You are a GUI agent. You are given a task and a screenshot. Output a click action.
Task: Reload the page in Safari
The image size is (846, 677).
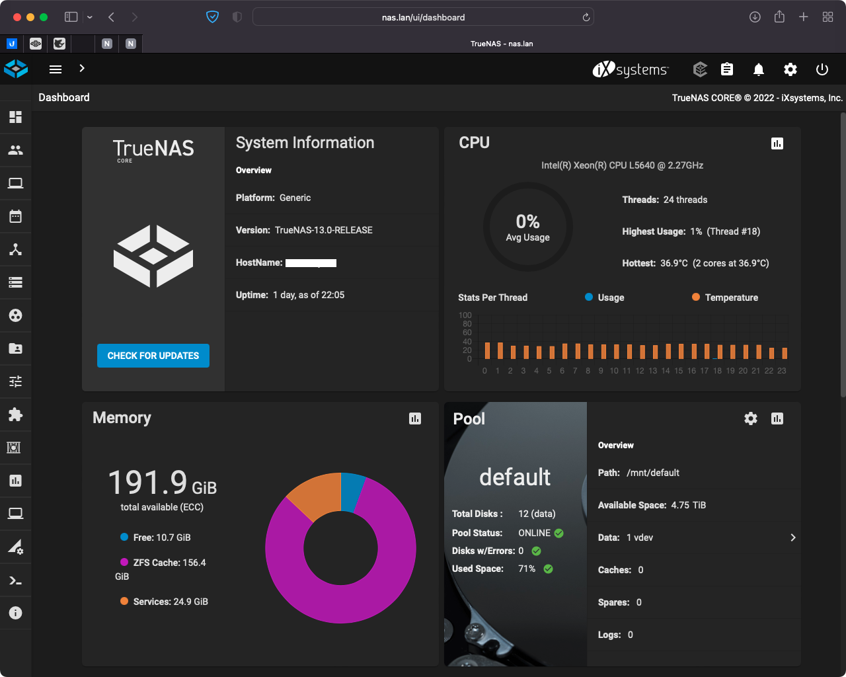pyautogui.click(x=586, y=17)
